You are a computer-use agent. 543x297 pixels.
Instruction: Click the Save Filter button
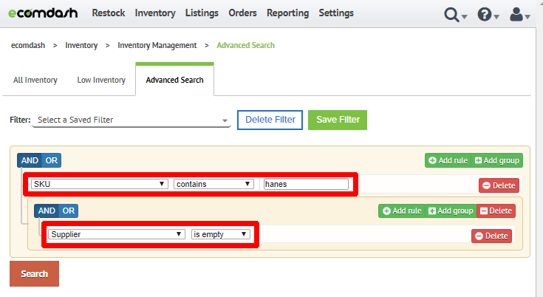[338, 120]
